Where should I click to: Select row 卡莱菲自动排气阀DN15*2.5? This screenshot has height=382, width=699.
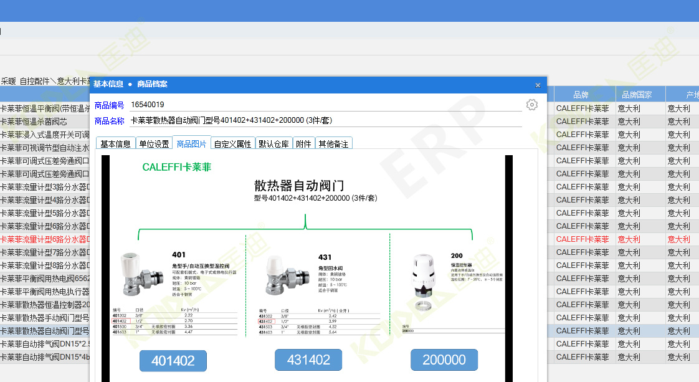[45, 343]
